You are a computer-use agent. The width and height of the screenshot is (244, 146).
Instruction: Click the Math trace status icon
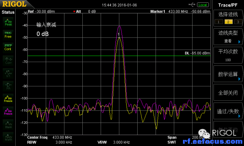(x=8, y=137)
